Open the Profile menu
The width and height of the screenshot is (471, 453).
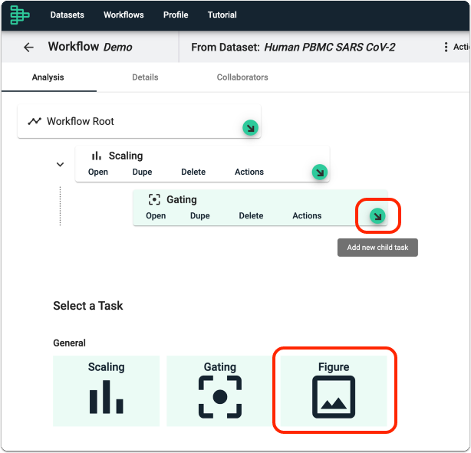176,15
